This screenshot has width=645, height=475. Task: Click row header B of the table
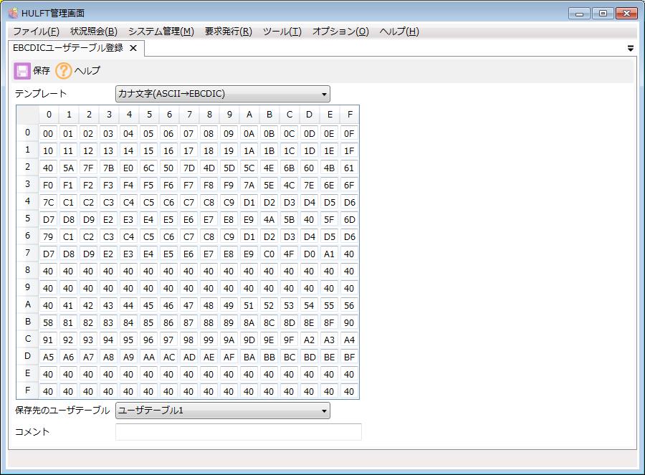pyautogui.click(x=27, y=322)
